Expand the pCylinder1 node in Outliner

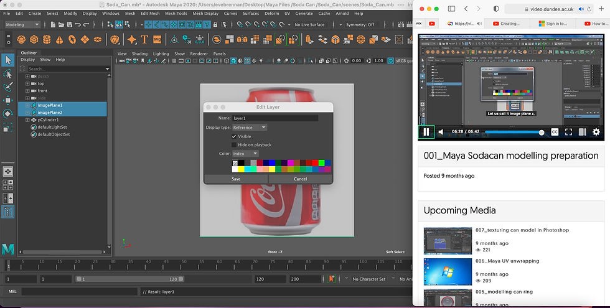coord(27,119)
